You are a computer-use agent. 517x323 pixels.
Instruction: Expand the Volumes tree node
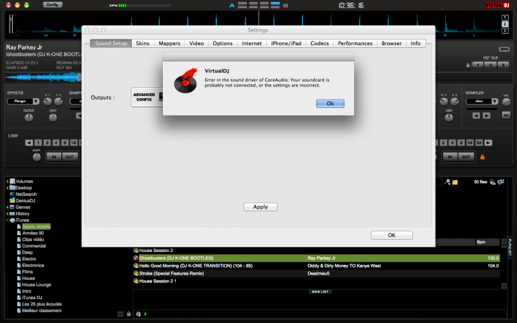pos(7,182)
